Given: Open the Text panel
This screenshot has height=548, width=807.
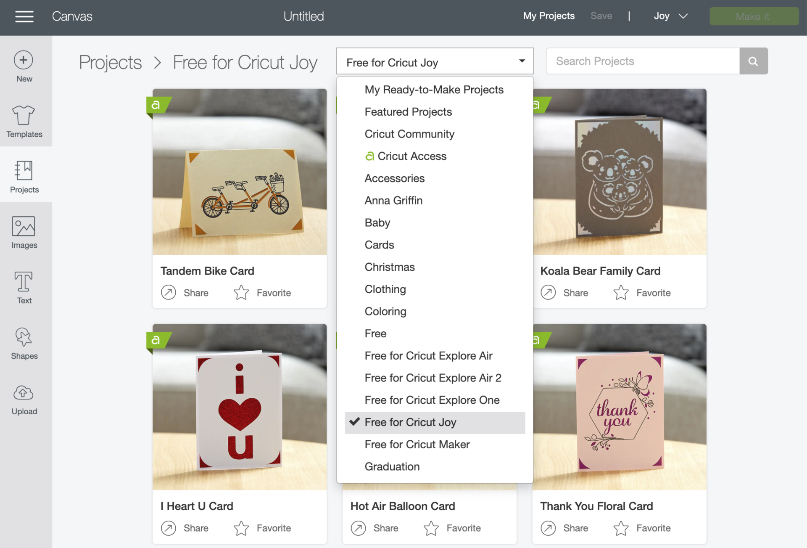Looking at the screenshot, I should (24, 287).
